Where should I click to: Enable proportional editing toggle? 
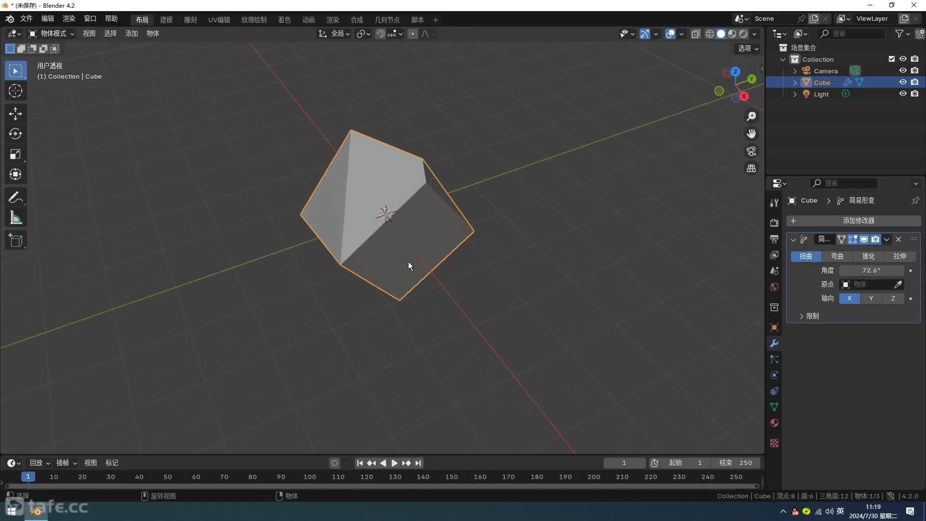point(413,34)
